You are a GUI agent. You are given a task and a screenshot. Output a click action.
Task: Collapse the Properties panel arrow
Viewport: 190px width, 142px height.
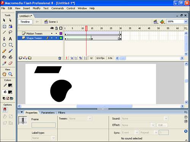22,112
